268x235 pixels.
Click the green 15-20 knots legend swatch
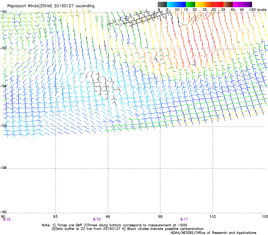tap(190, 4)
